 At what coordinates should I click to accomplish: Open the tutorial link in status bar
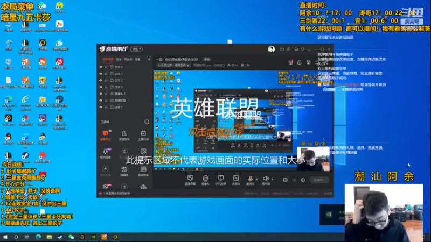point(114,194)
